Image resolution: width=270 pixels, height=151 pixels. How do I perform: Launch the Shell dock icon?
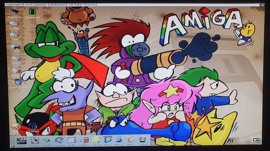click(72, 140)
